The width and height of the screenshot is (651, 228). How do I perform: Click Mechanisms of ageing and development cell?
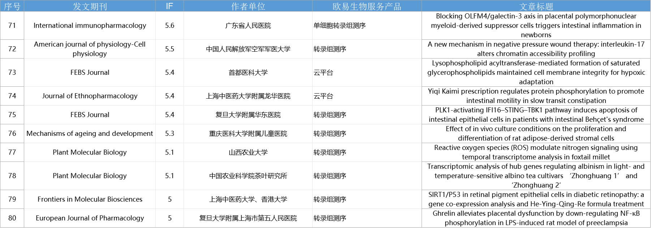90,134
